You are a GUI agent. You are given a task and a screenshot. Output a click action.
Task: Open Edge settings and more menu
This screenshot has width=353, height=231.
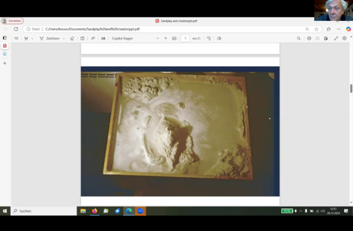(x=339, y=29)
